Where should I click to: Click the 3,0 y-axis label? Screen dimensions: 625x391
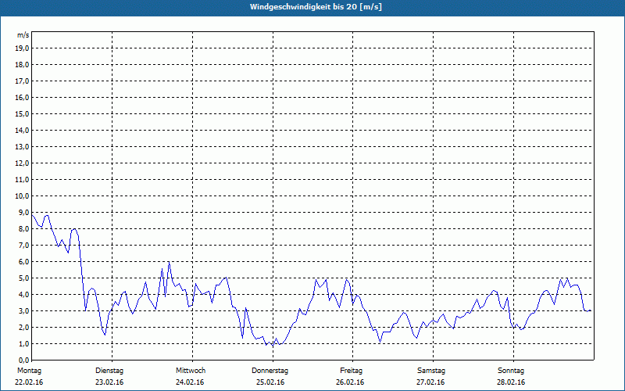[x=23, y=310]
